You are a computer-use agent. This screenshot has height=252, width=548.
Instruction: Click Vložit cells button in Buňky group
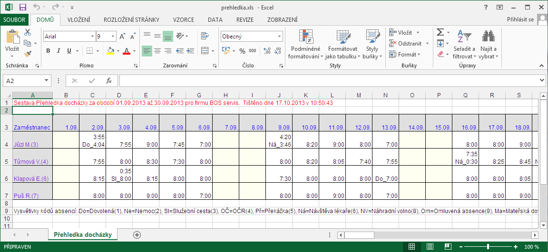(401, 33)
